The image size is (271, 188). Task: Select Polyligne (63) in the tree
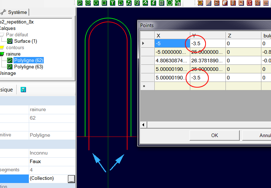click(x=28, y=67)
